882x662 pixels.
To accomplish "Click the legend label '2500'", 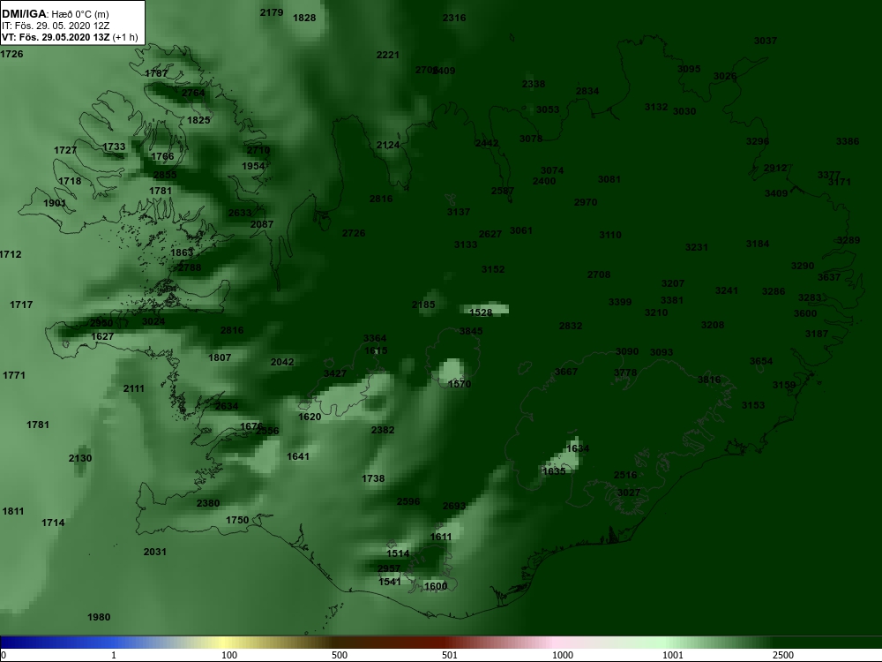I will click(783, 655).
